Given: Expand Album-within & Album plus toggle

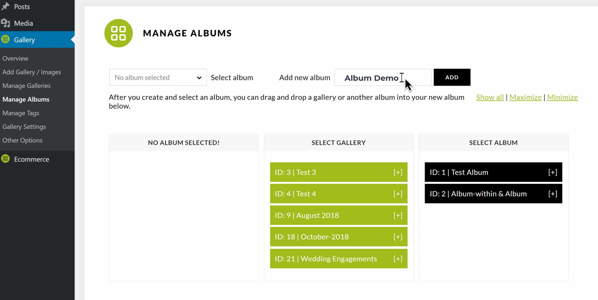Looking at the screenshot, I should [x=553, y=194].
